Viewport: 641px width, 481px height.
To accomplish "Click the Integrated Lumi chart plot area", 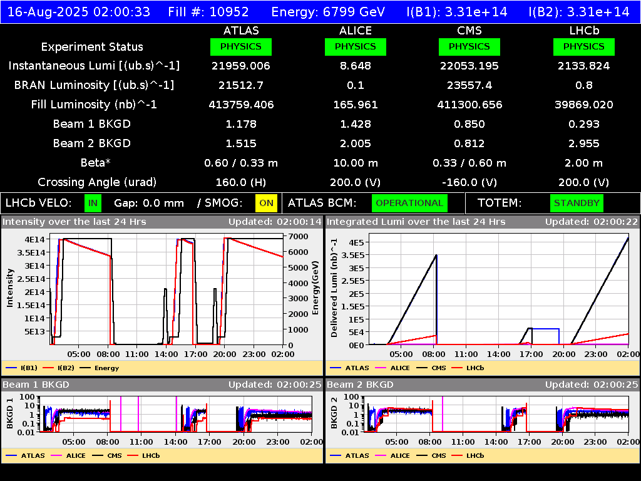I will [x=499, y=289].
